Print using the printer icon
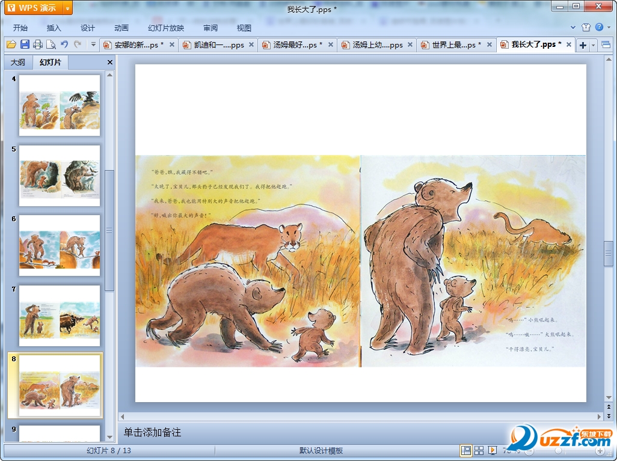 tap(38, 44)
